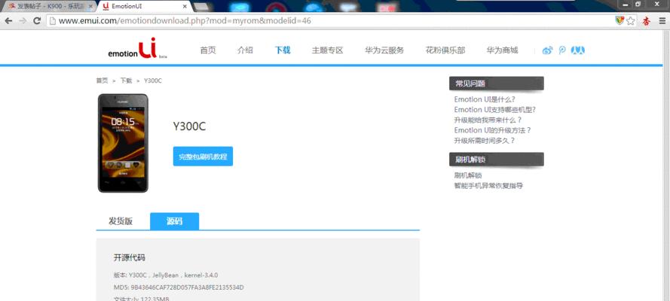Screen dimensions: 670x301
Task: Open the 升级所需时间多久？ link
Action: tap(485, 140)
